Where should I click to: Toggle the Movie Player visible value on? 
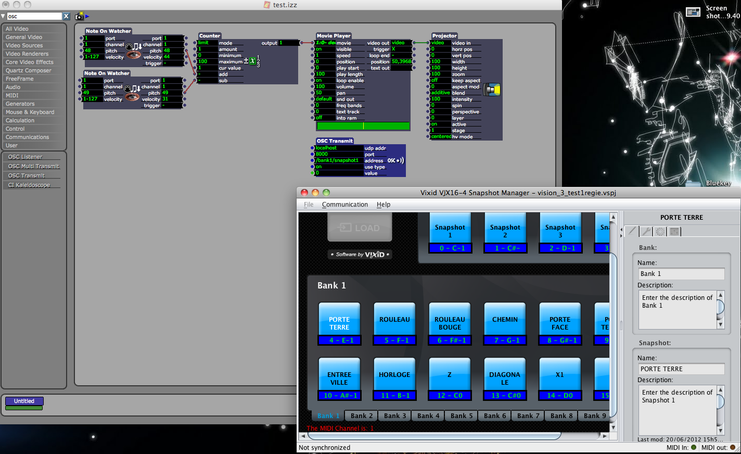tap(325, 49)
